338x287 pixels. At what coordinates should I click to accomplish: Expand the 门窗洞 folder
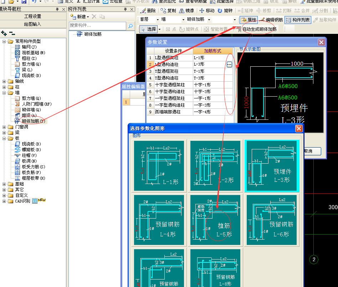pyautogui.click(x=4, y=127)
